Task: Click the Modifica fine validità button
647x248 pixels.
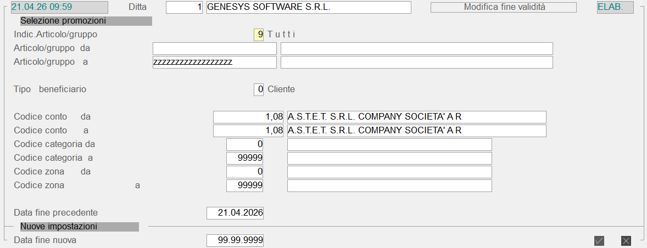Action: coord(503,7)
